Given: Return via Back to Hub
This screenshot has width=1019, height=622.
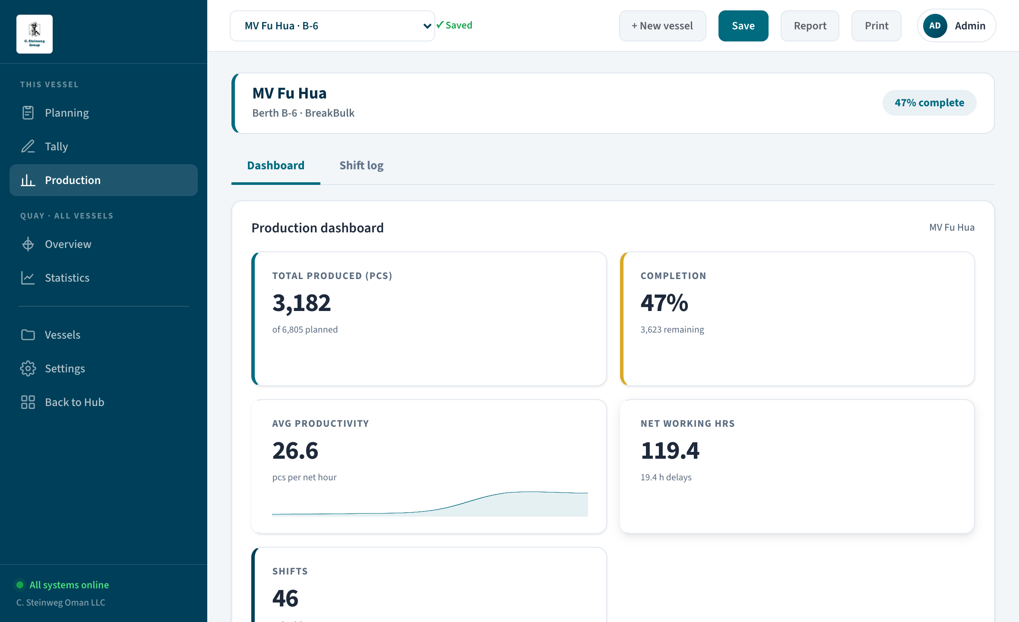Looking at the screenshot, I should (104, 402).
